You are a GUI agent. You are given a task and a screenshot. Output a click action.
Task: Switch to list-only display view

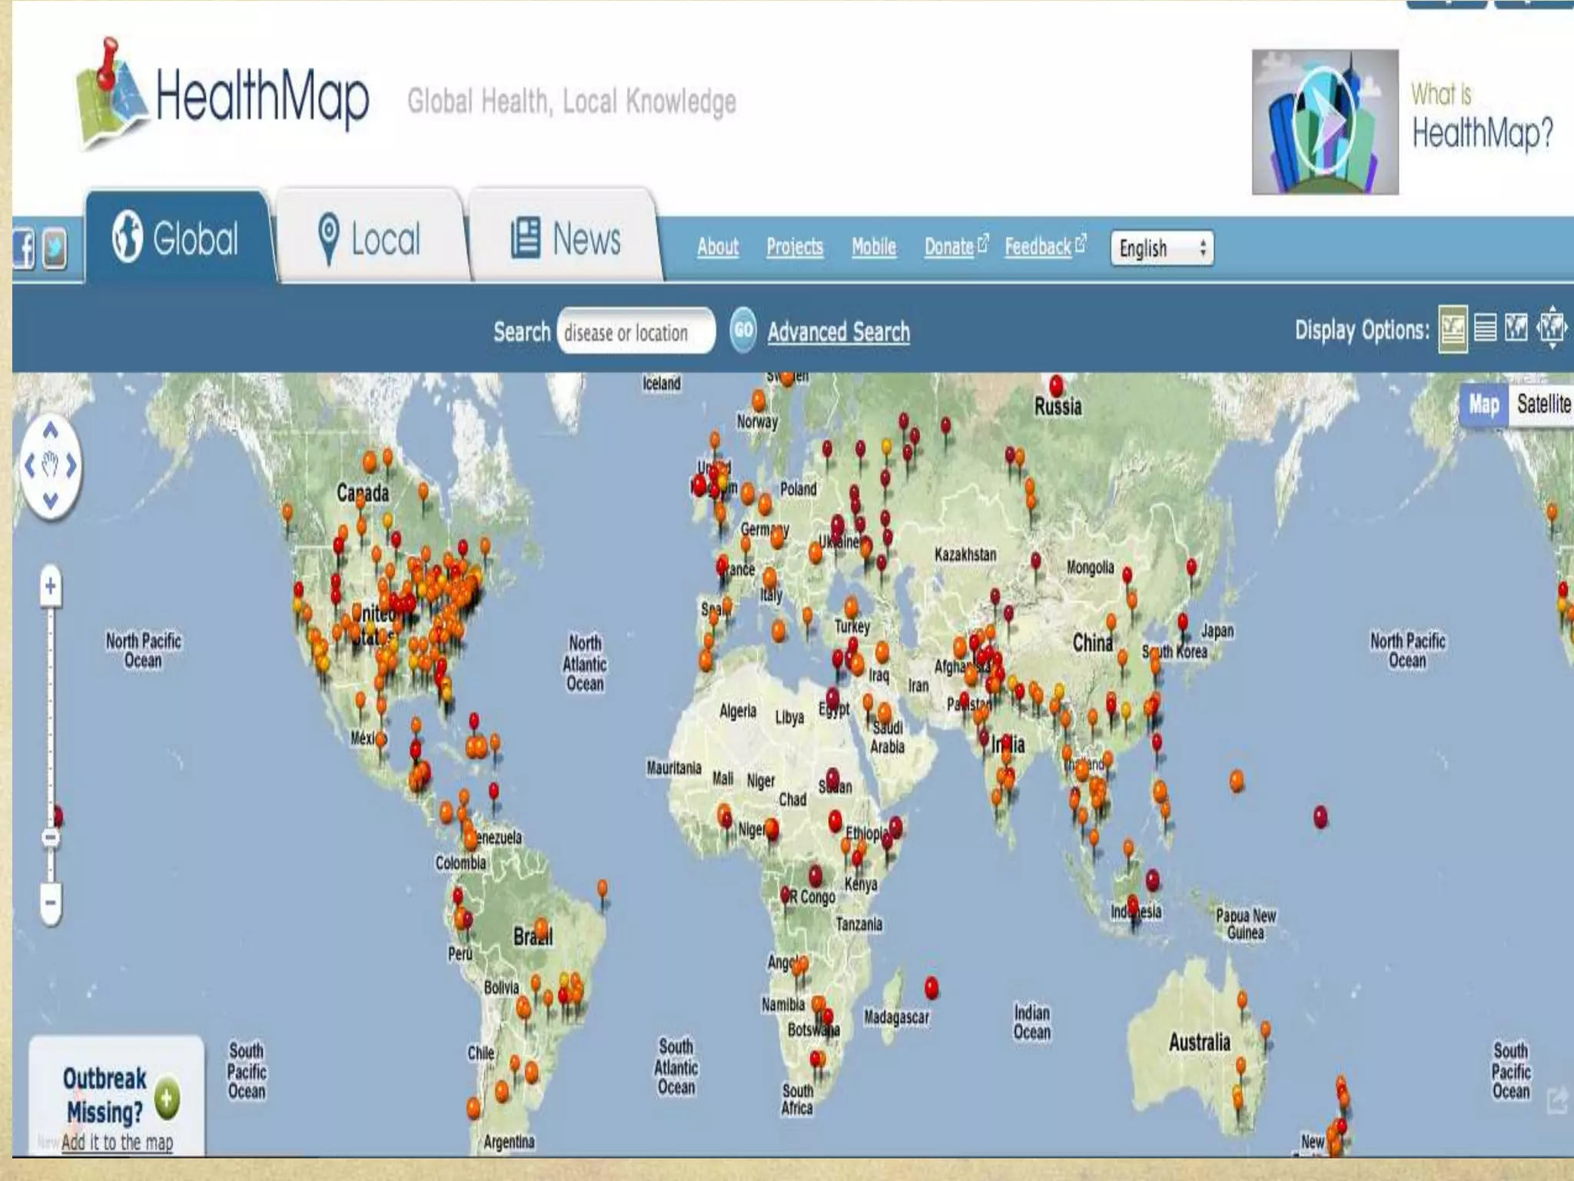[1485, 329]
